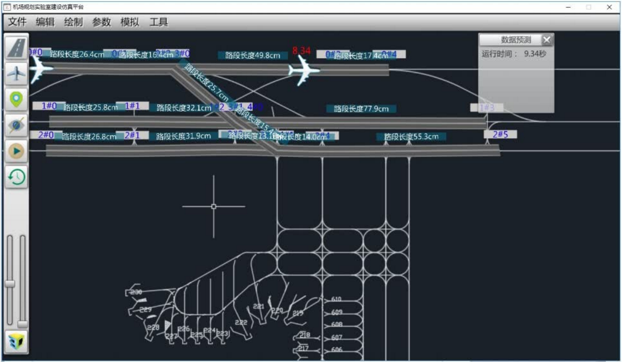622x362 pixels.
Task: Close the 数据预测 panel
Action: pyautogui.click(x=547, y=40)
